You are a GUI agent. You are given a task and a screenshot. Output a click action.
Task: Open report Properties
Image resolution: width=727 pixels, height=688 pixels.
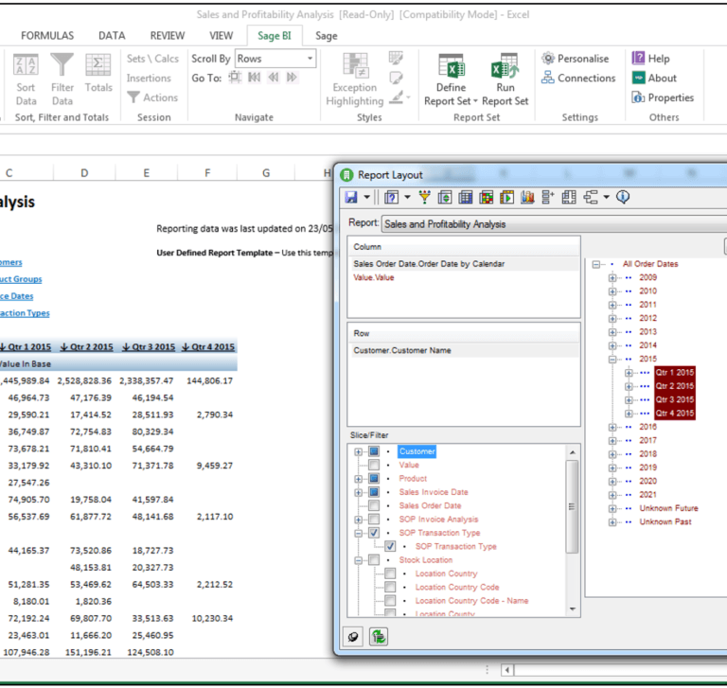point(663,97)
